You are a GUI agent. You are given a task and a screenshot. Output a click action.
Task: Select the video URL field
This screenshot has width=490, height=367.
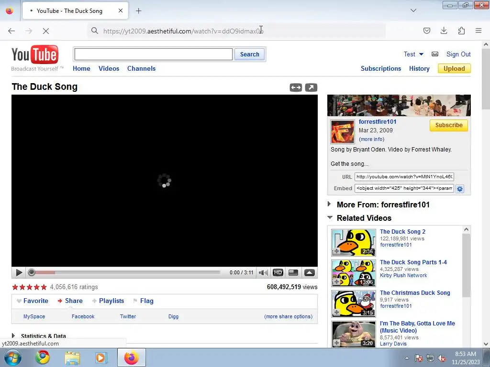[x=404, y=177]
